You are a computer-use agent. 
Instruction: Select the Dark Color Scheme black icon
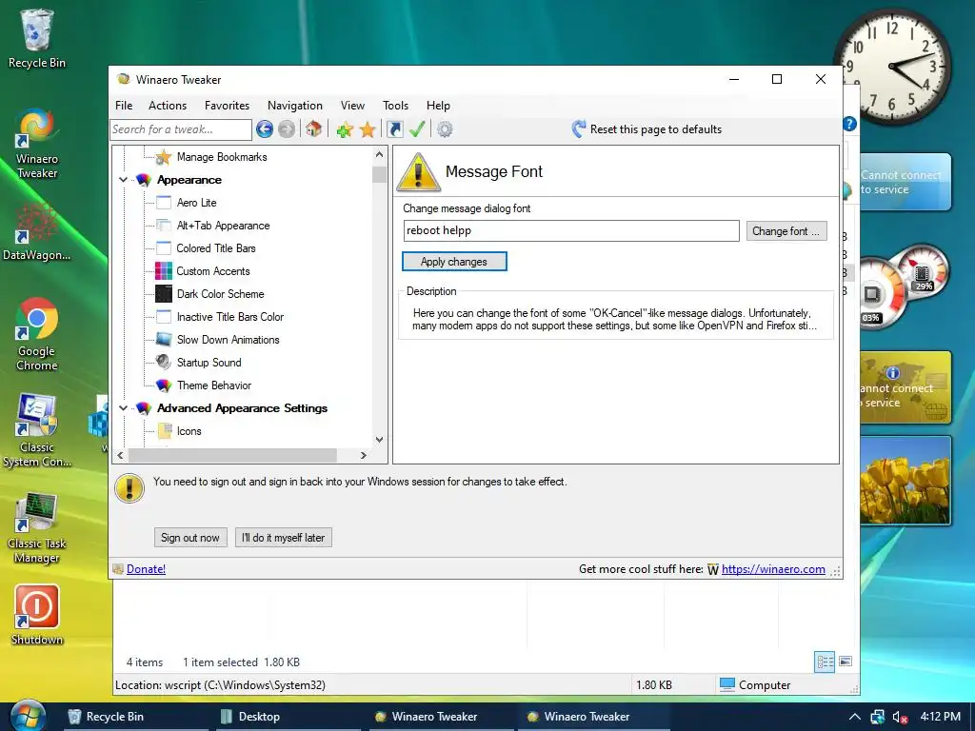(x=164, y=293)
